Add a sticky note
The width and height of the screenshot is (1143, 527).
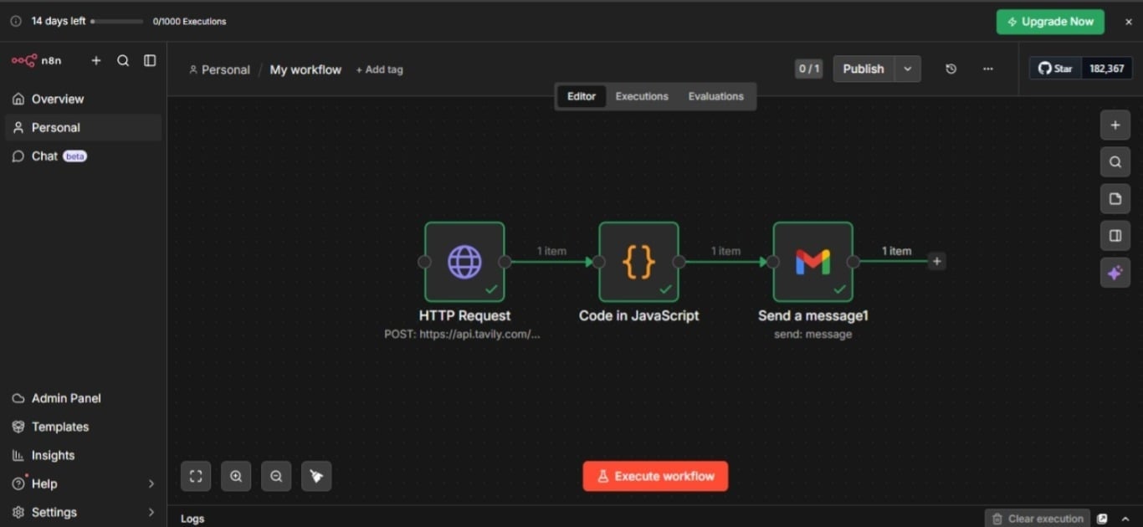(1115, 199)
